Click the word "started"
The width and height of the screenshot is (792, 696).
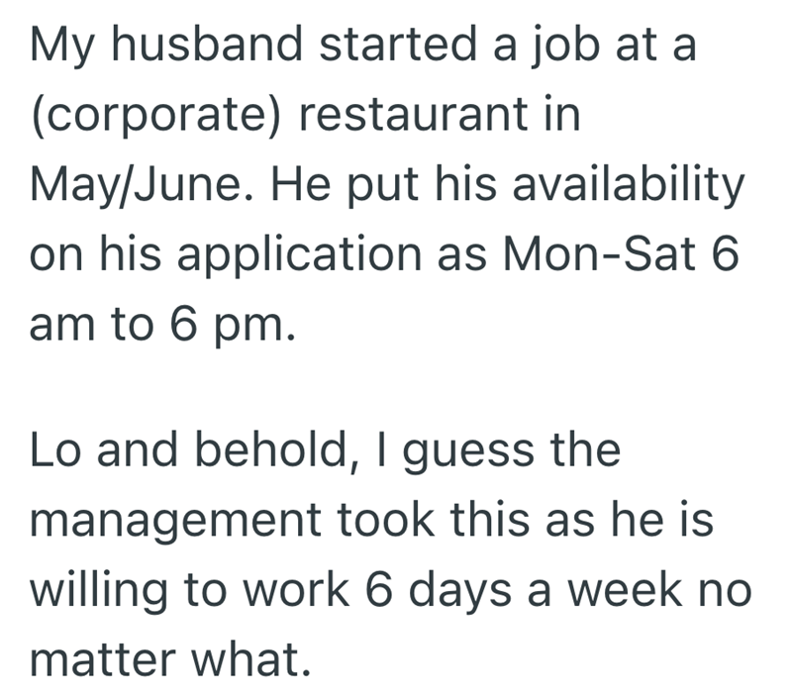tap(398, 44)
